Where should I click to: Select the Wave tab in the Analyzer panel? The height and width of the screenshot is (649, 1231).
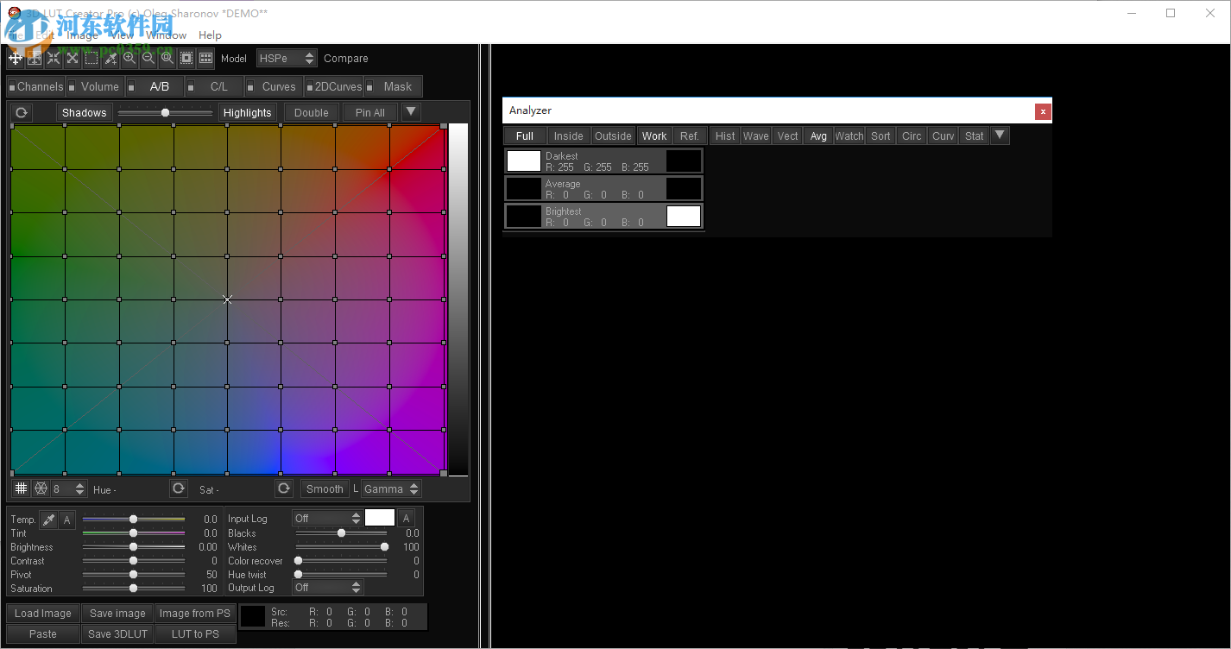(755, 135)
